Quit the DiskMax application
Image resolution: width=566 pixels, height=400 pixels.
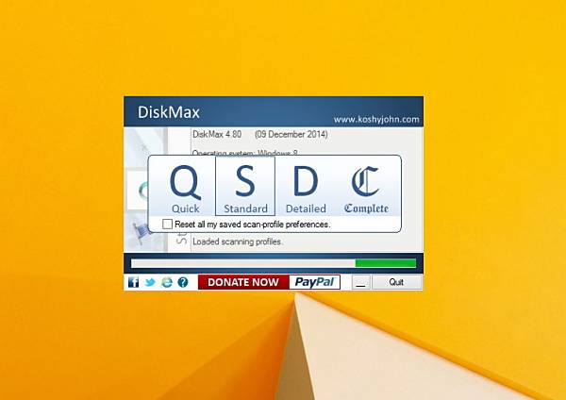(396, 282)
